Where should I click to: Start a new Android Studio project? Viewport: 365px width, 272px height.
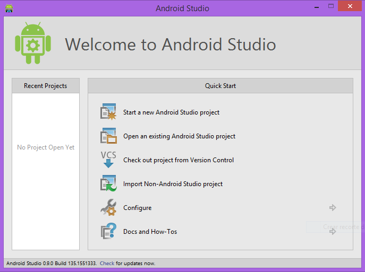coord(171,112)
